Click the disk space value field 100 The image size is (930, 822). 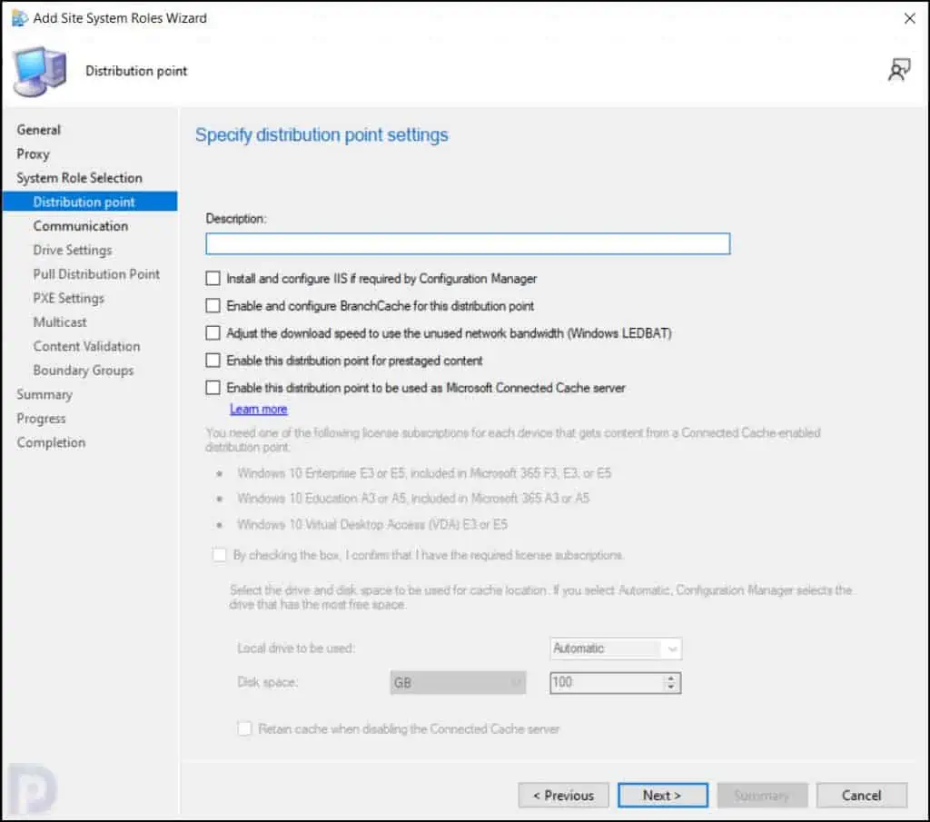click(606, 683)
